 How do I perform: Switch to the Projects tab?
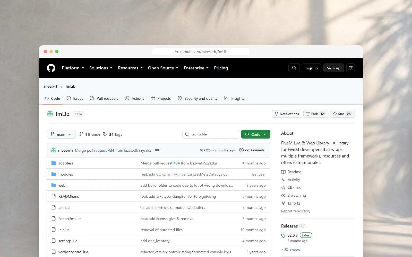[161, 98]
